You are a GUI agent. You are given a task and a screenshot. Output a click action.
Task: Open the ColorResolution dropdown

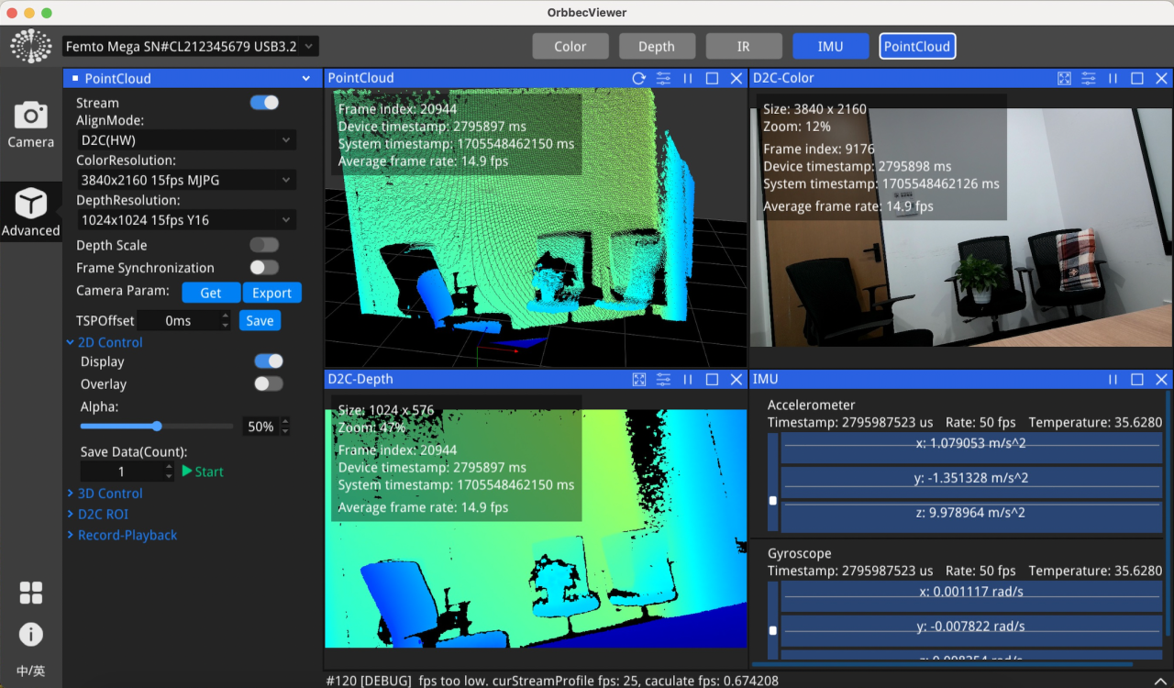[x=185, y=181]
